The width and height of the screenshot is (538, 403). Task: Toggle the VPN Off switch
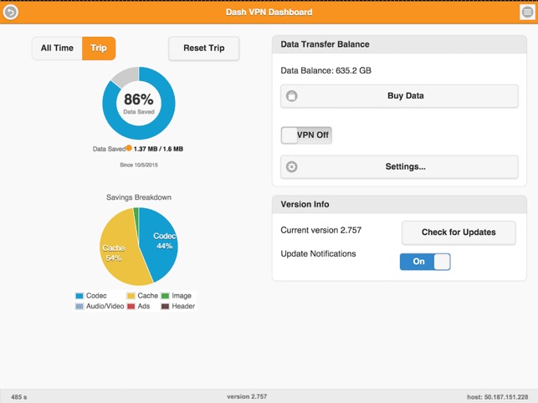[x=306, y=135]
